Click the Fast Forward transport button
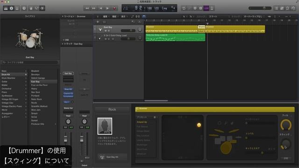 tap(94, 8)
